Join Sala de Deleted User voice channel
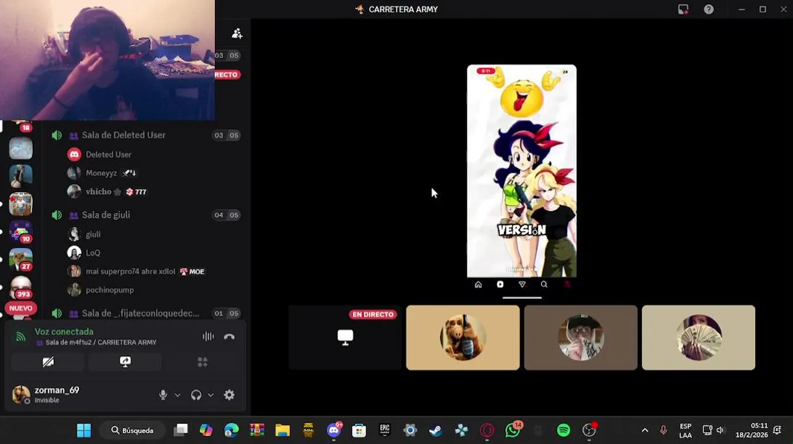793x444 pixels. tap(124, 135)
